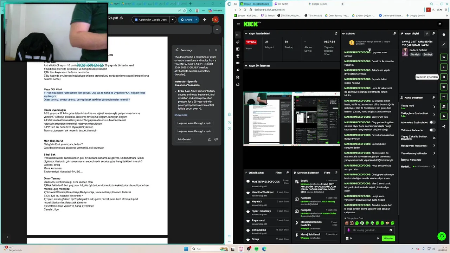Open Yapay Zeka ile Sohbet Denetimi link

pos(418,138)
